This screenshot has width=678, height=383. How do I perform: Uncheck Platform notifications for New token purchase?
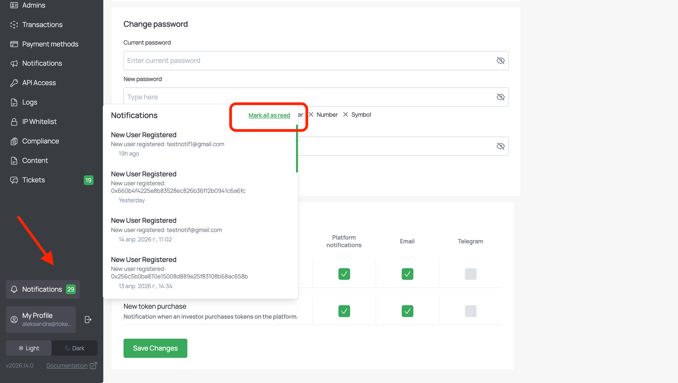coord(344,311)
